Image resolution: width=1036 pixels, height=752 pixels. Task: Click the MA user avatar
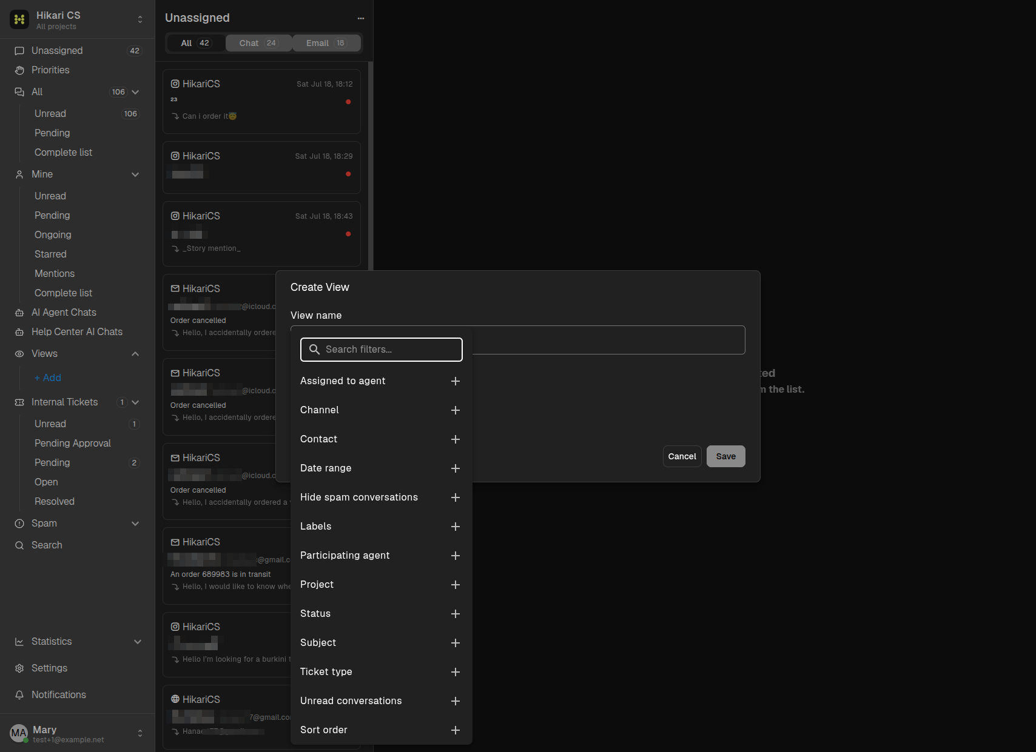pos(19,733)
